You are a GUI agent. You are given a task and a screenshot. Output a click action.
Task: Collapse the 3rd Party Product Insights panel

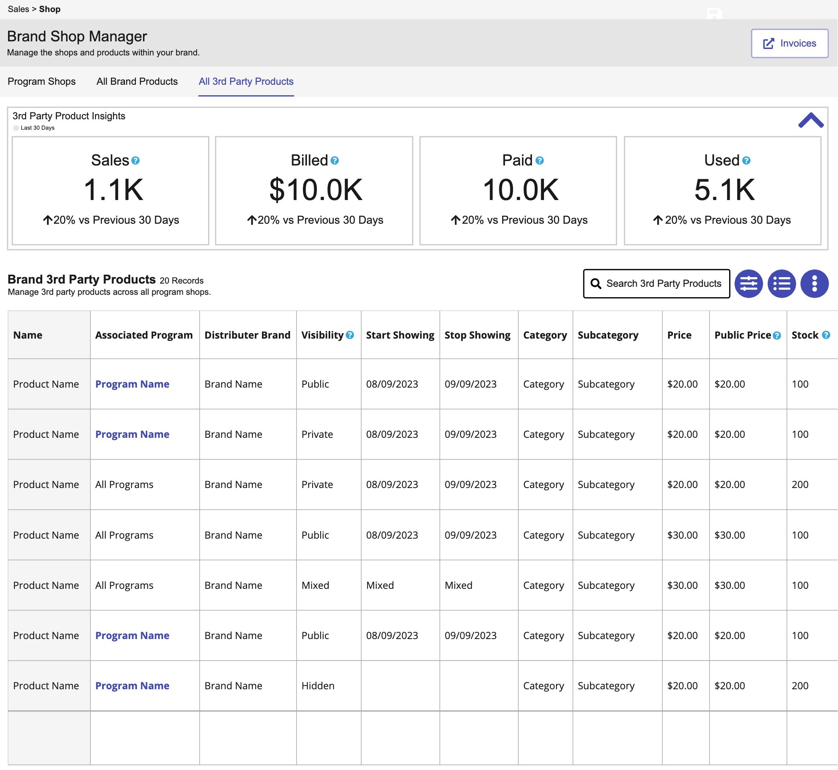point(810,121)
